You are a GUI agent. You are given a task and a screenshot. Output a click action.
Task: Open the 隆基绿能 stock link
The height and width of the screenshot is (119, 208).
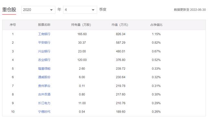click(44, 68)
